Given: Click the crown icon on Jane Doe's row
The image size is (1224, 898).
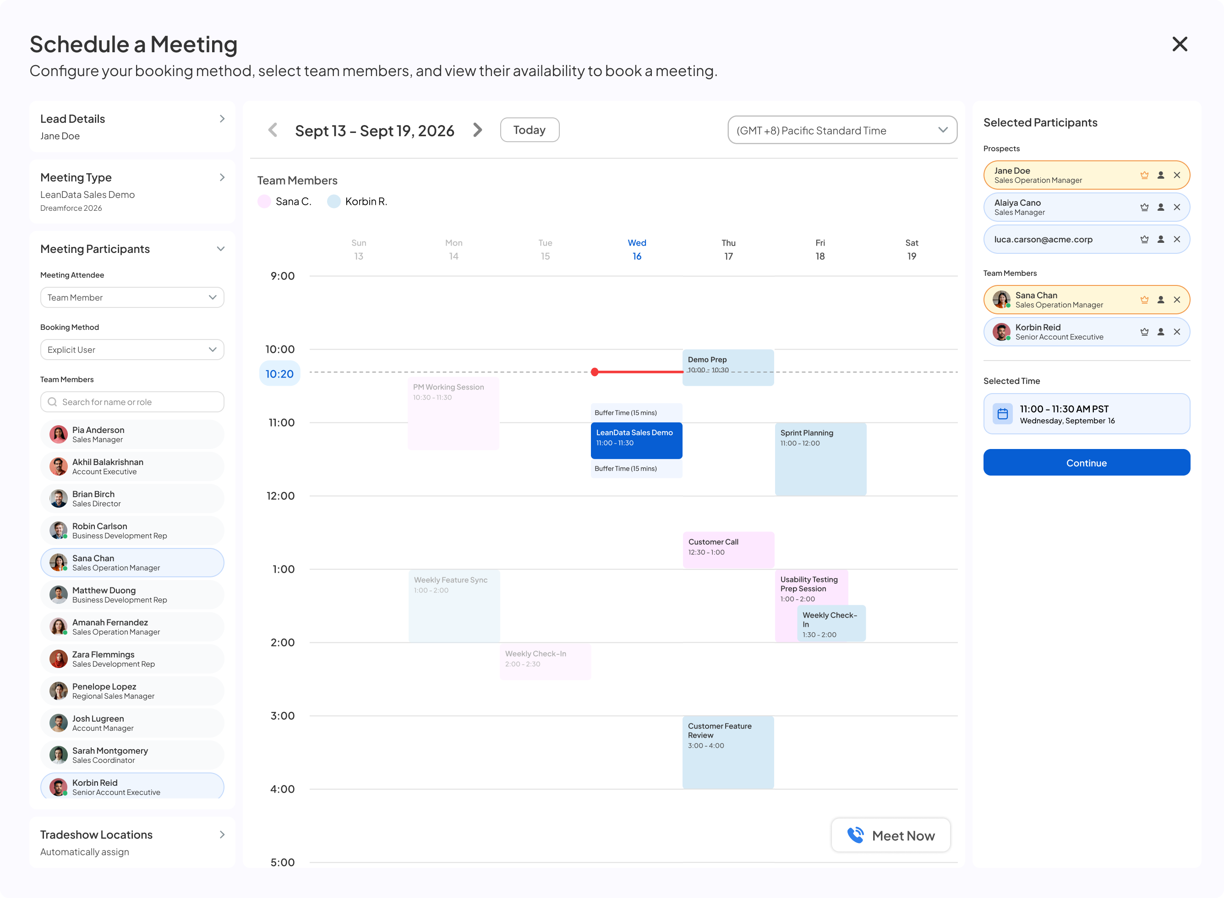Looking at the screenshot, I should (1144, 175).
